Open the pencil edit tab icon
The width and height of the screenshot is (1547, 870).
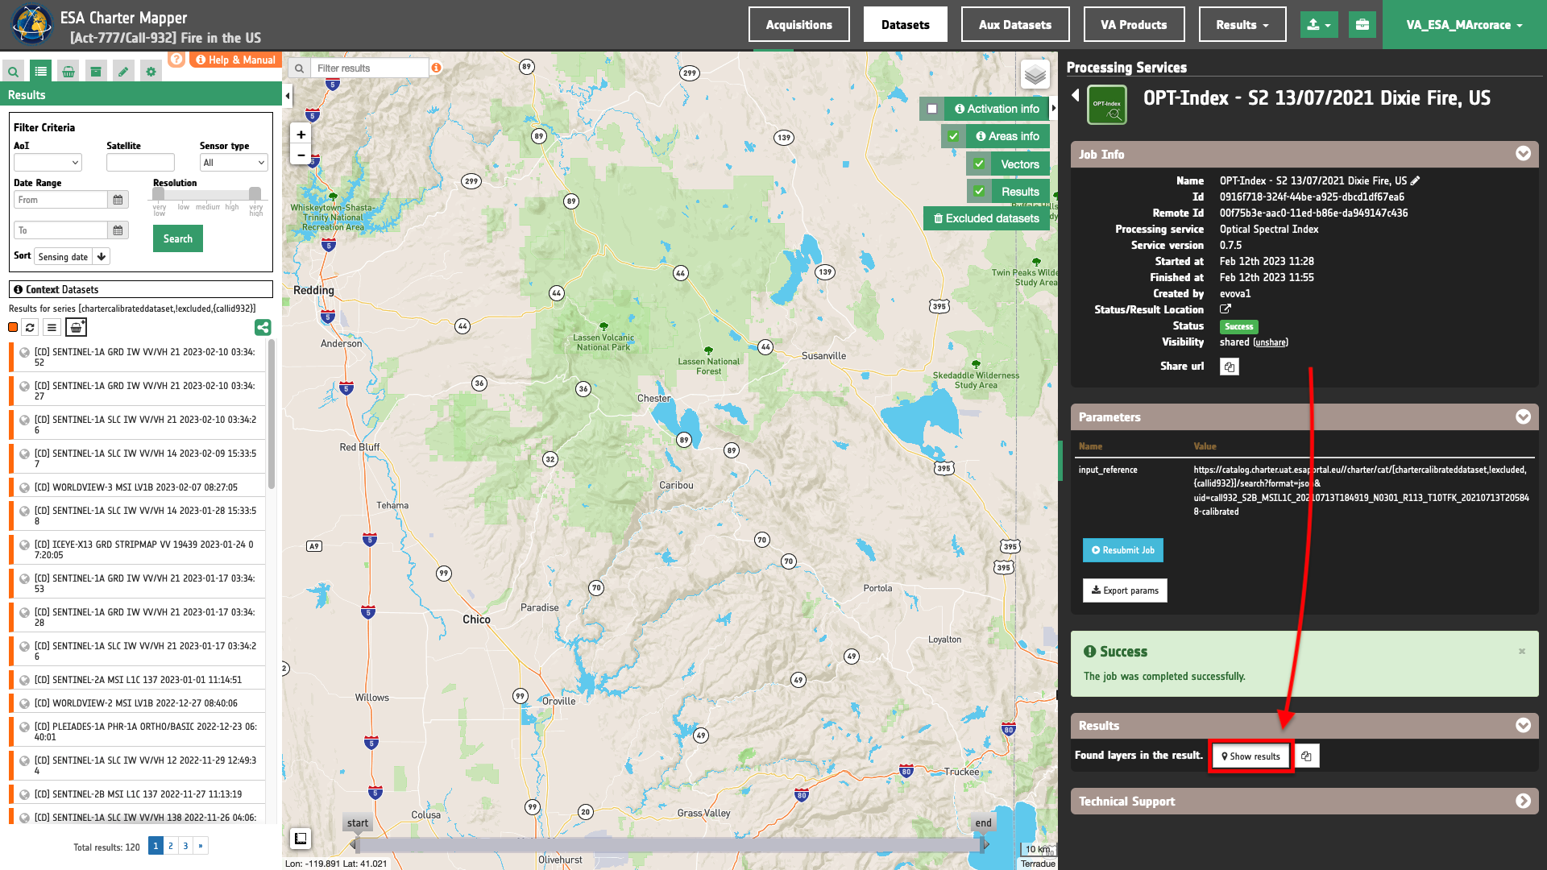click(x=123, y=72)
